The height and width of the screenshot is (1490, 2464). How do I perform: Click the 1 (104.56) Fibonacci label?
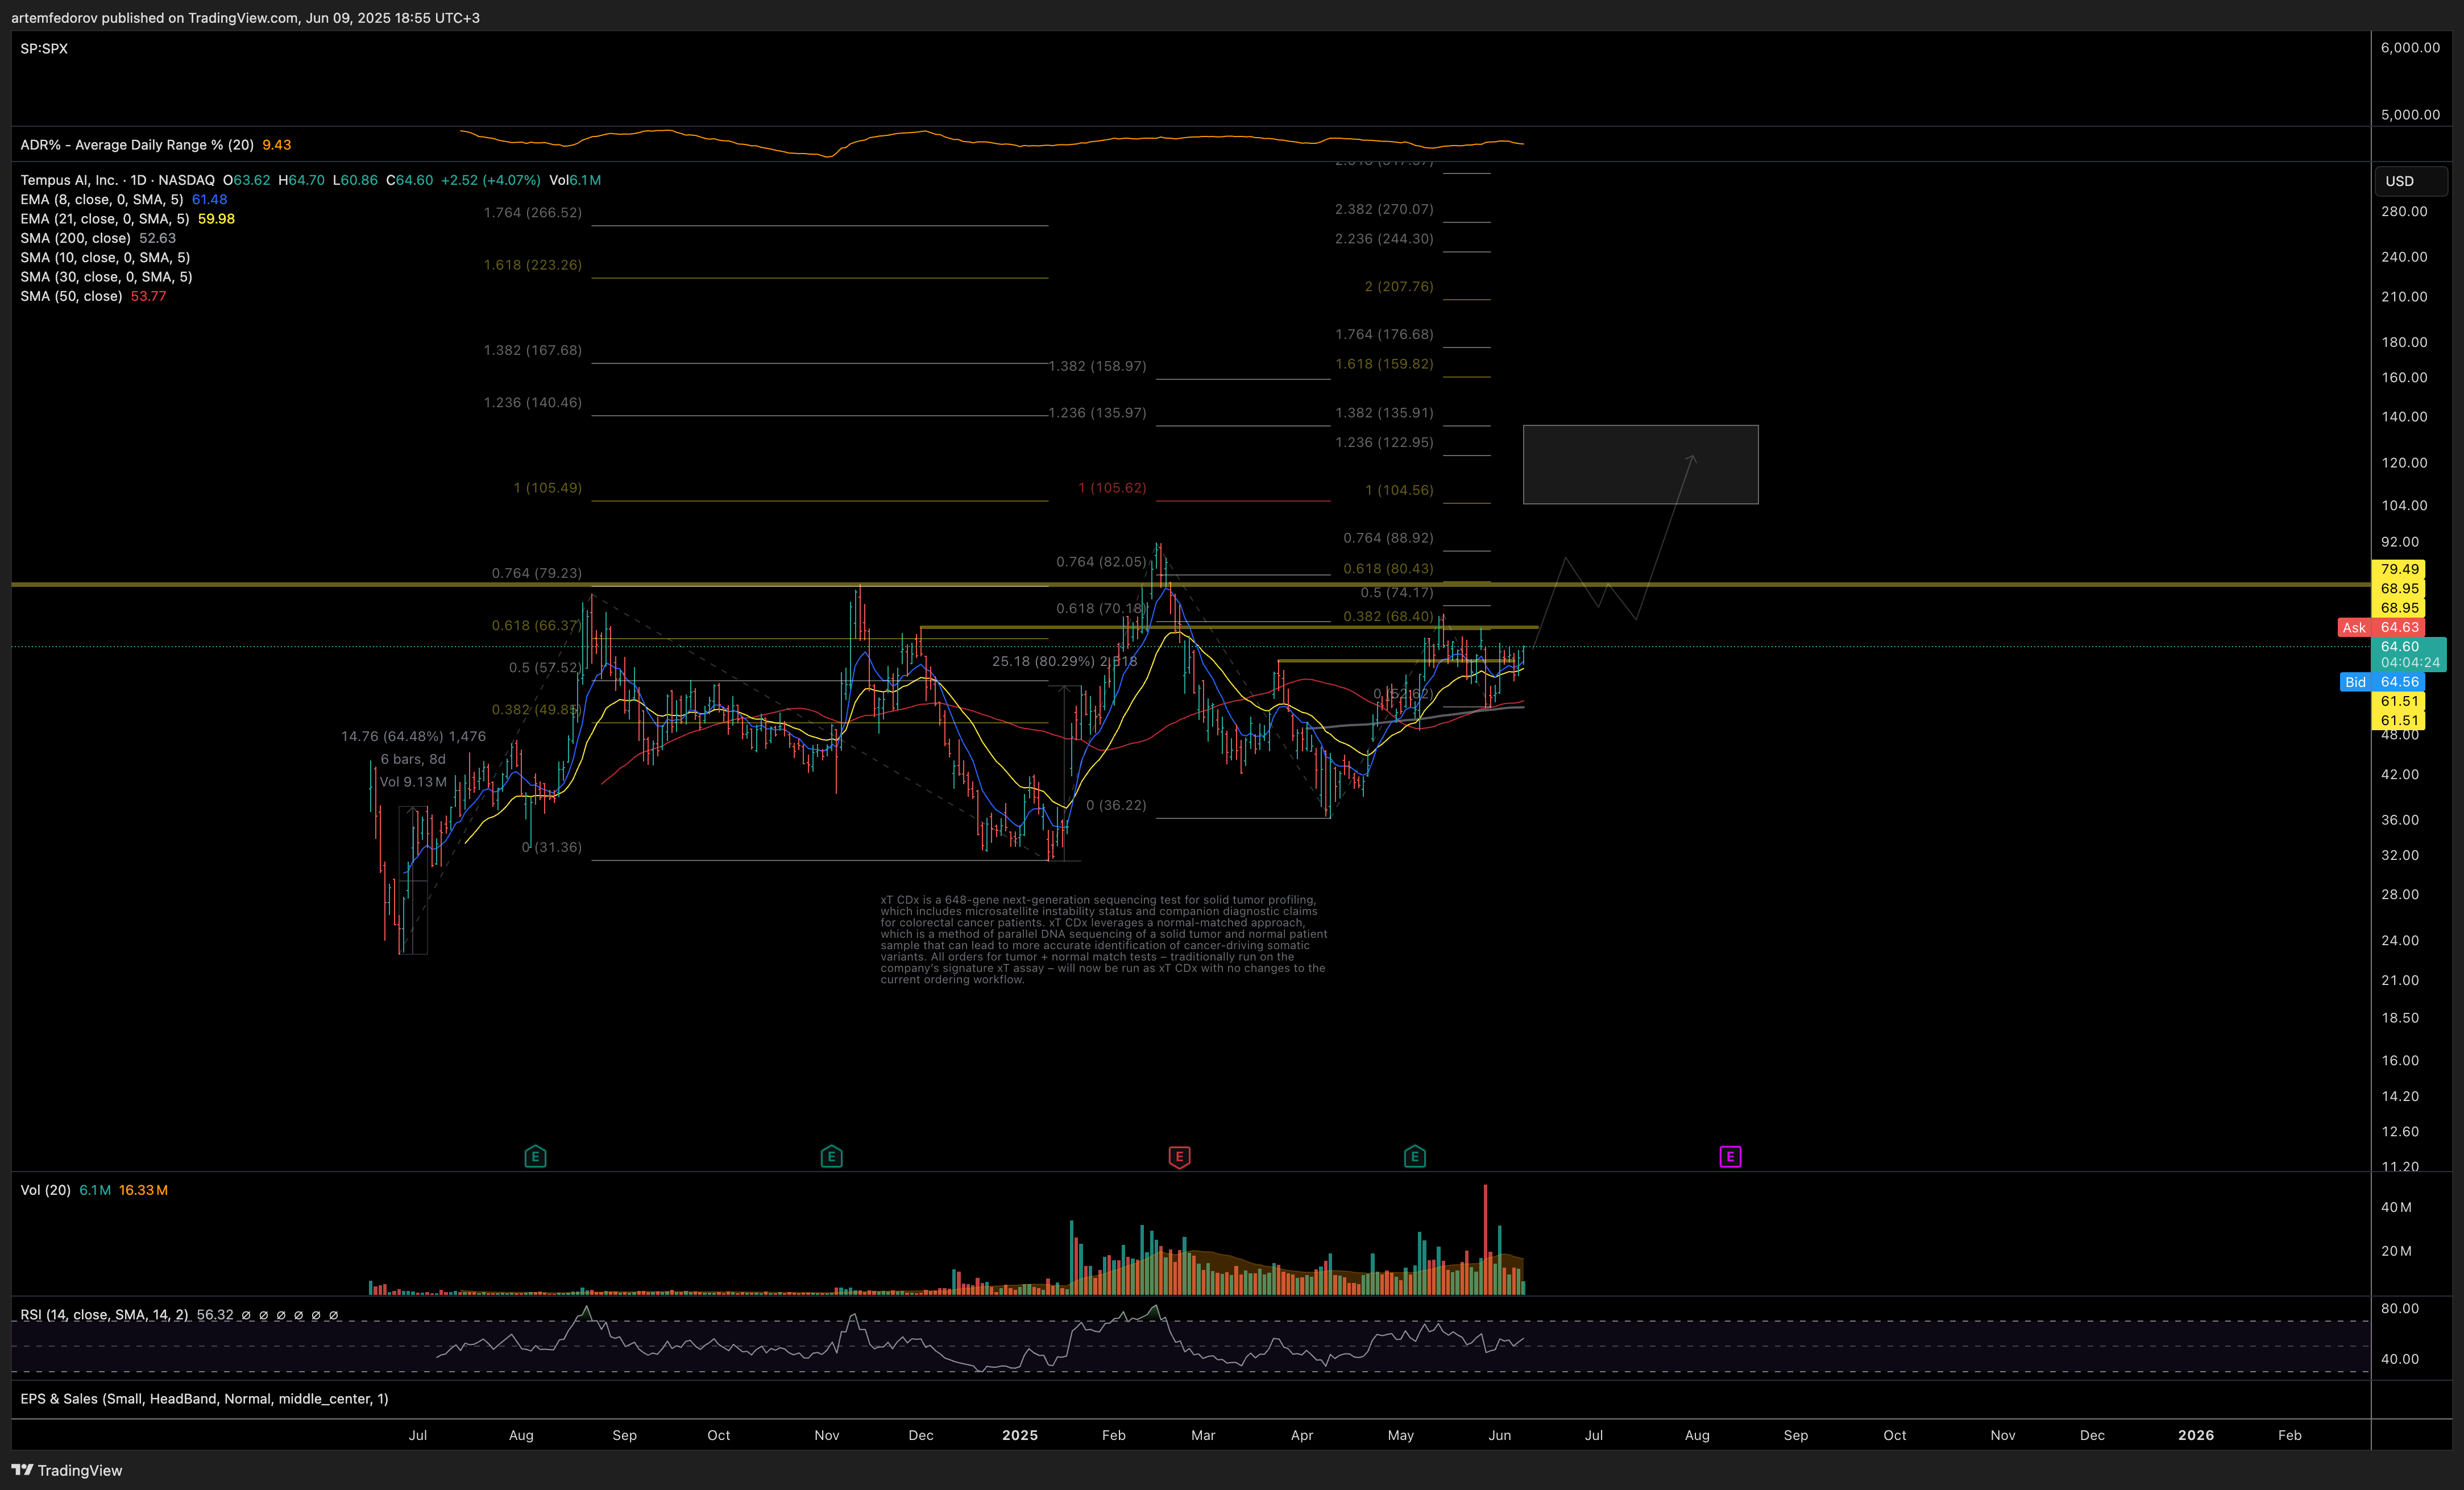click(1399, 490)
